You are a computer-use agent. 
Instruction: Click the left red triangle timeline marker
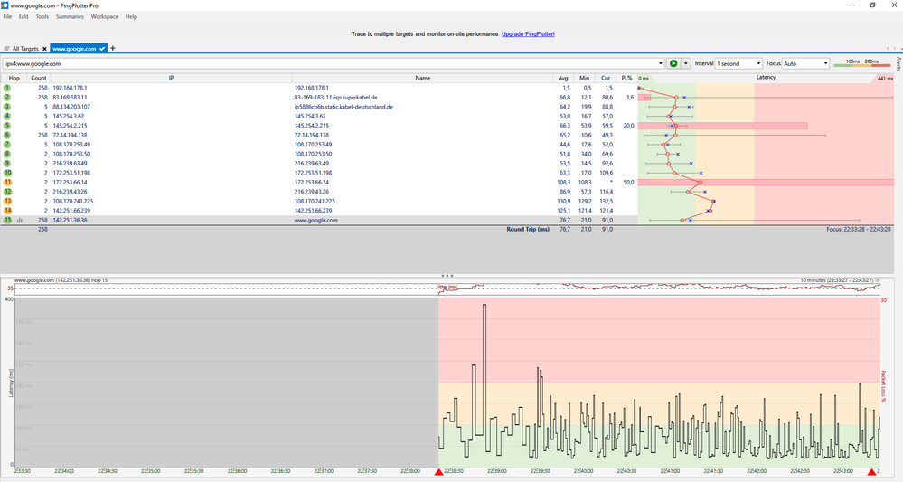(x=438, y=472)
